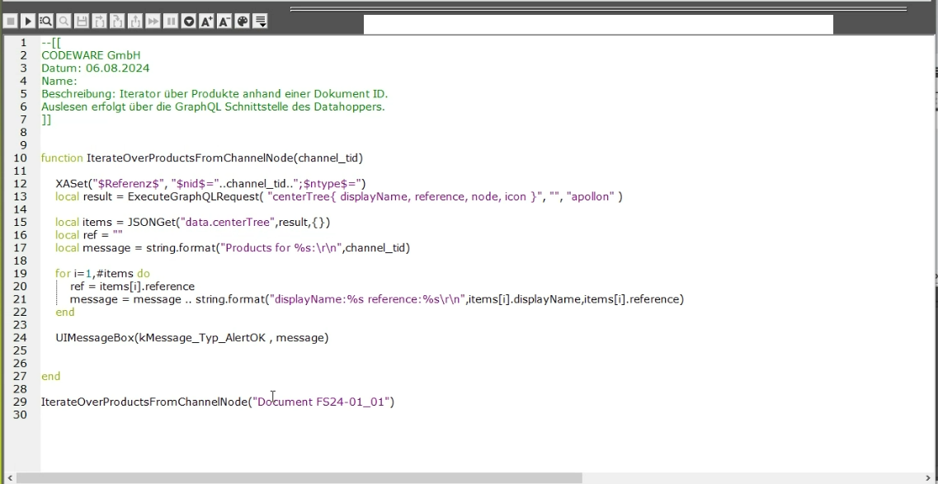938x484 pixels.
Task: Click the second bracket curved-arrow icon
Action: 117,21
